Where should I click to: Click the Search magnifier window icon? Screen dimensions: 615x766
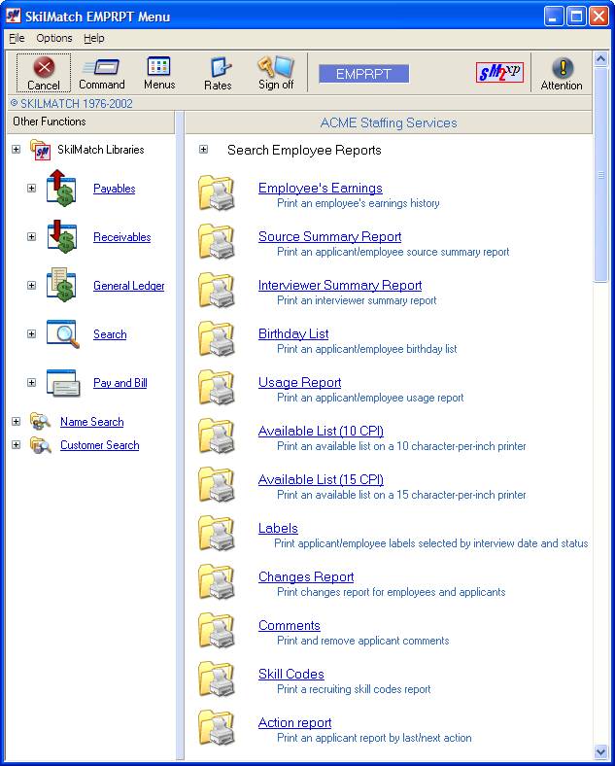coord(62,334)
